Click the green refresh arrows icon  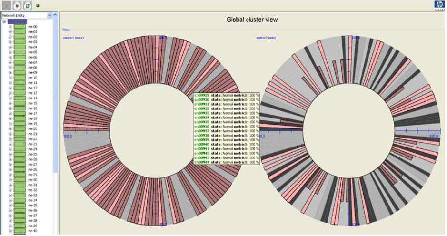point(28,5)
